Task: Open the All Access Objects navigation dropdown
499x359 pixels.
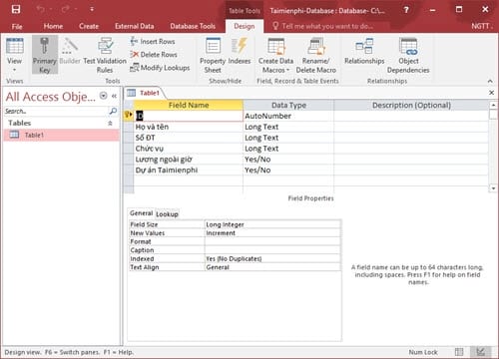Action: pyautogui.click(x=104, y=96)
